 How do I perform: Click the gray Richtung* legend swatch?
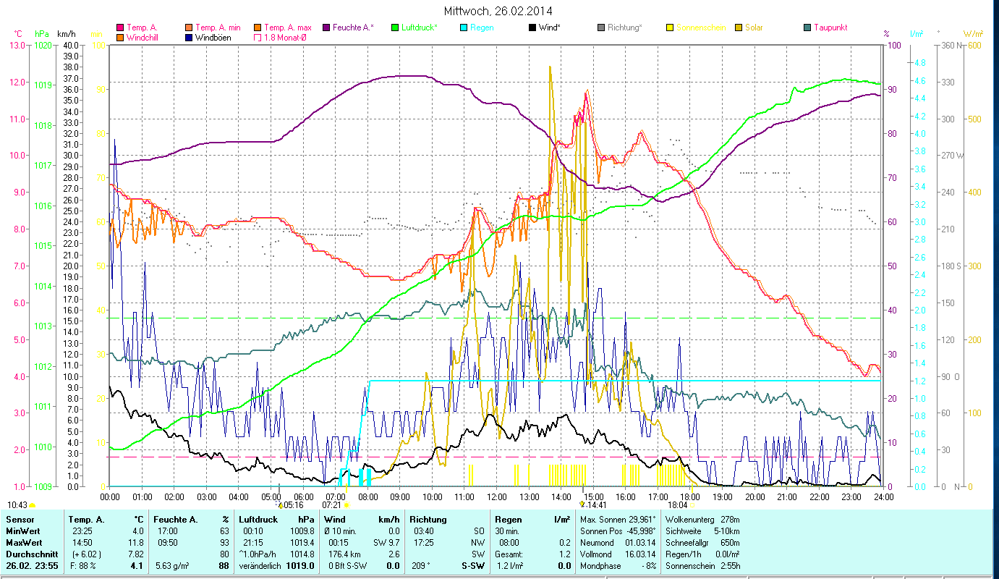600,28
